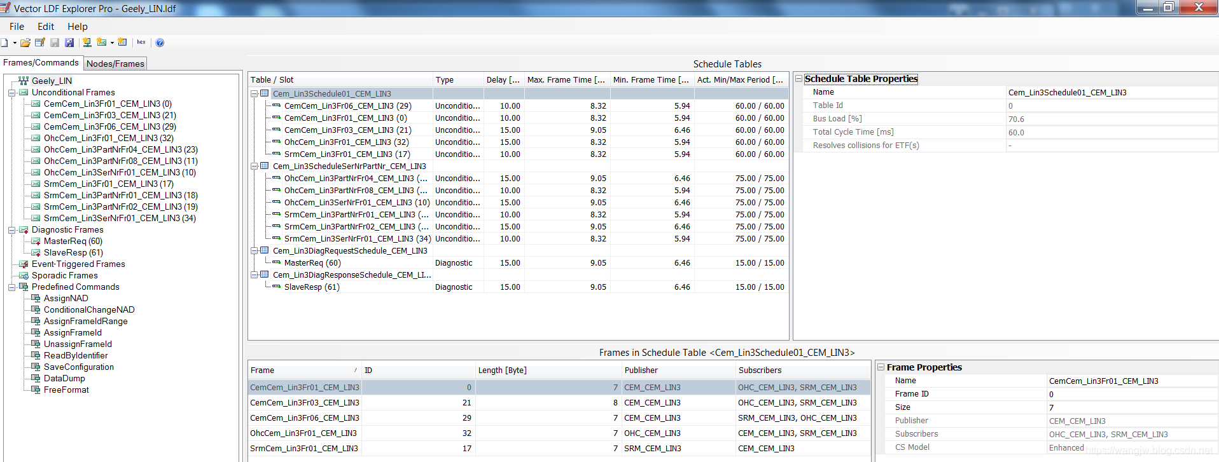Click the Predefined Commands icon
Screen dimensions: 1219x462
(x=24, y=287)
